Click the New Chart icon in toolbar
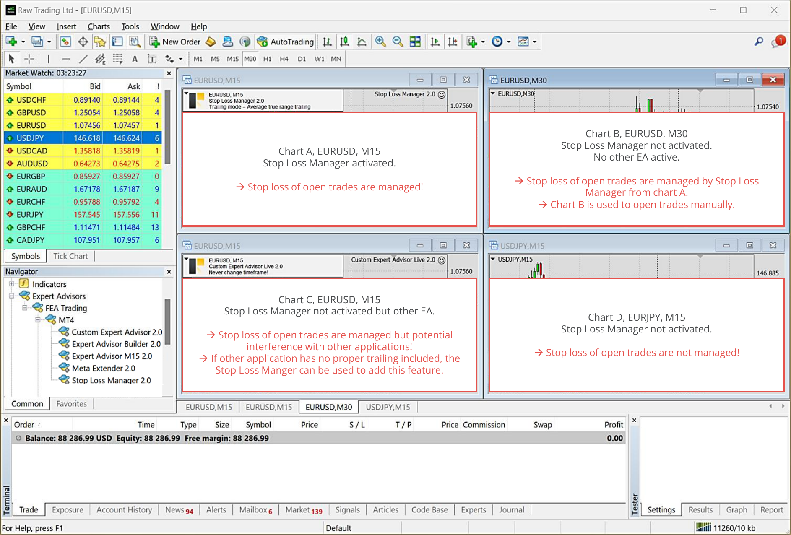Viewport: 791px width, 535px height. click(x=11, y=42)
